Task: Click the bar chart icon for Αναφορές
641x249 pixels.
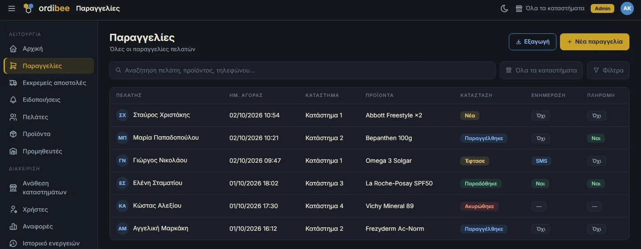Action: pos(14,227)
